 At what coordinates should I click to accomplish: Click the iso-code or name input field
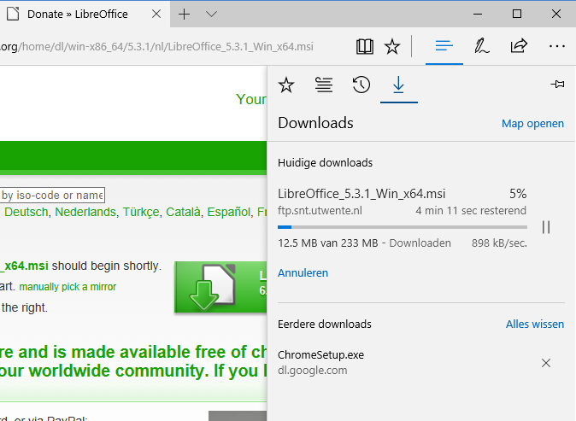(52, 195)
